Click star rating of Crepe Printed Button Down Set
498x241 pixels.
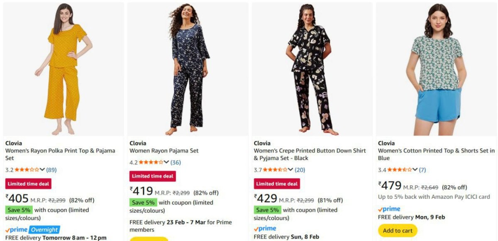pos(275,170)
